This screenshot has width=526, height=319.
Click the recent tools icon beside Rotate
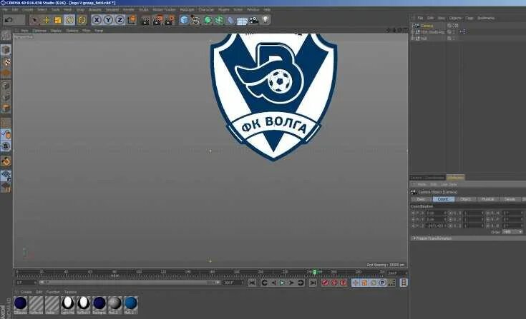point(82,20)
